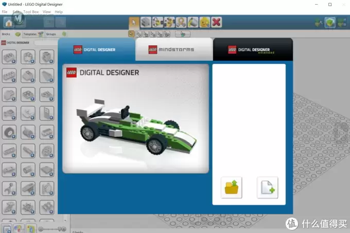The width and height of the screenshot is (350, 233).
Task: Expand the Technic beam with holes category
Action: (9, 151)
